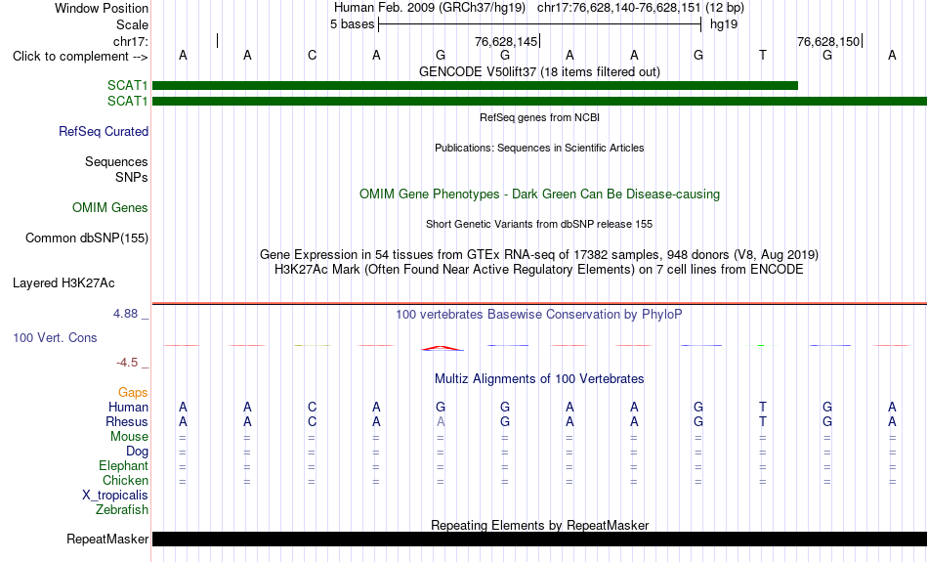Click the Scale label
928x562 pixels.
133,24
